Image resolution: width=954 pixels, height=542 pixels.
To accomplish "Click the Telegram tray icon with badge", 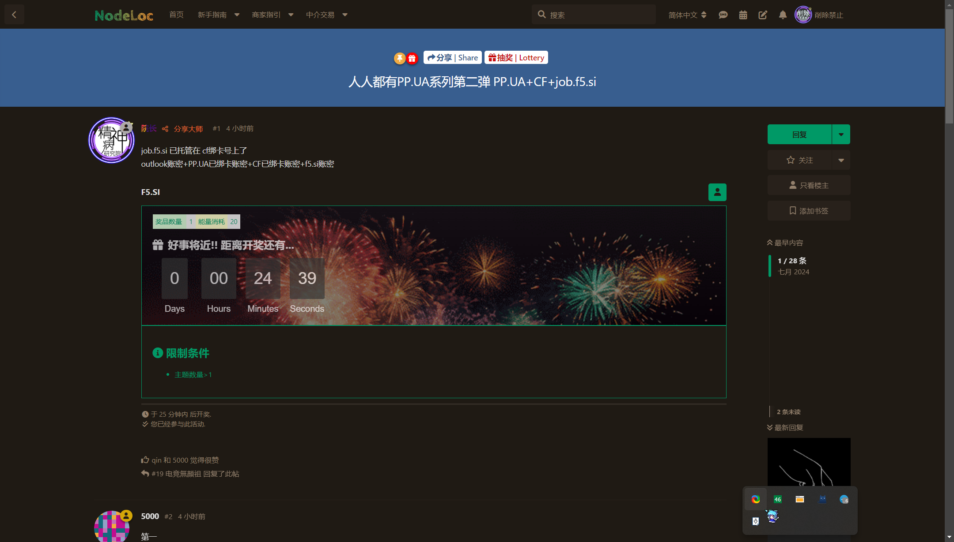I will tap(844, 499).
